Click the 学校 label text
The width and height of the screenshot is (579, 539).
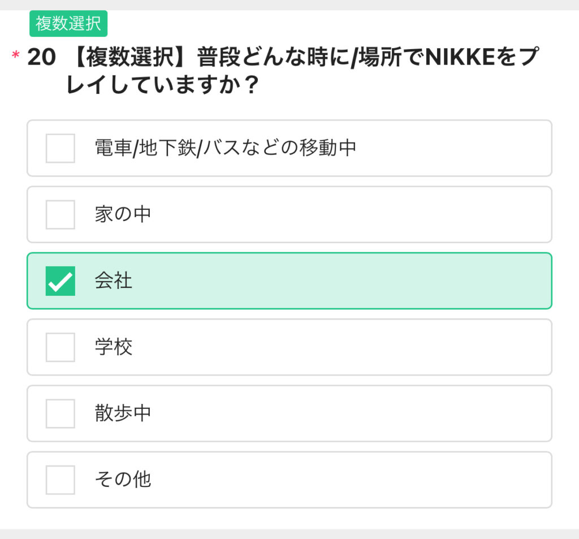113,347
